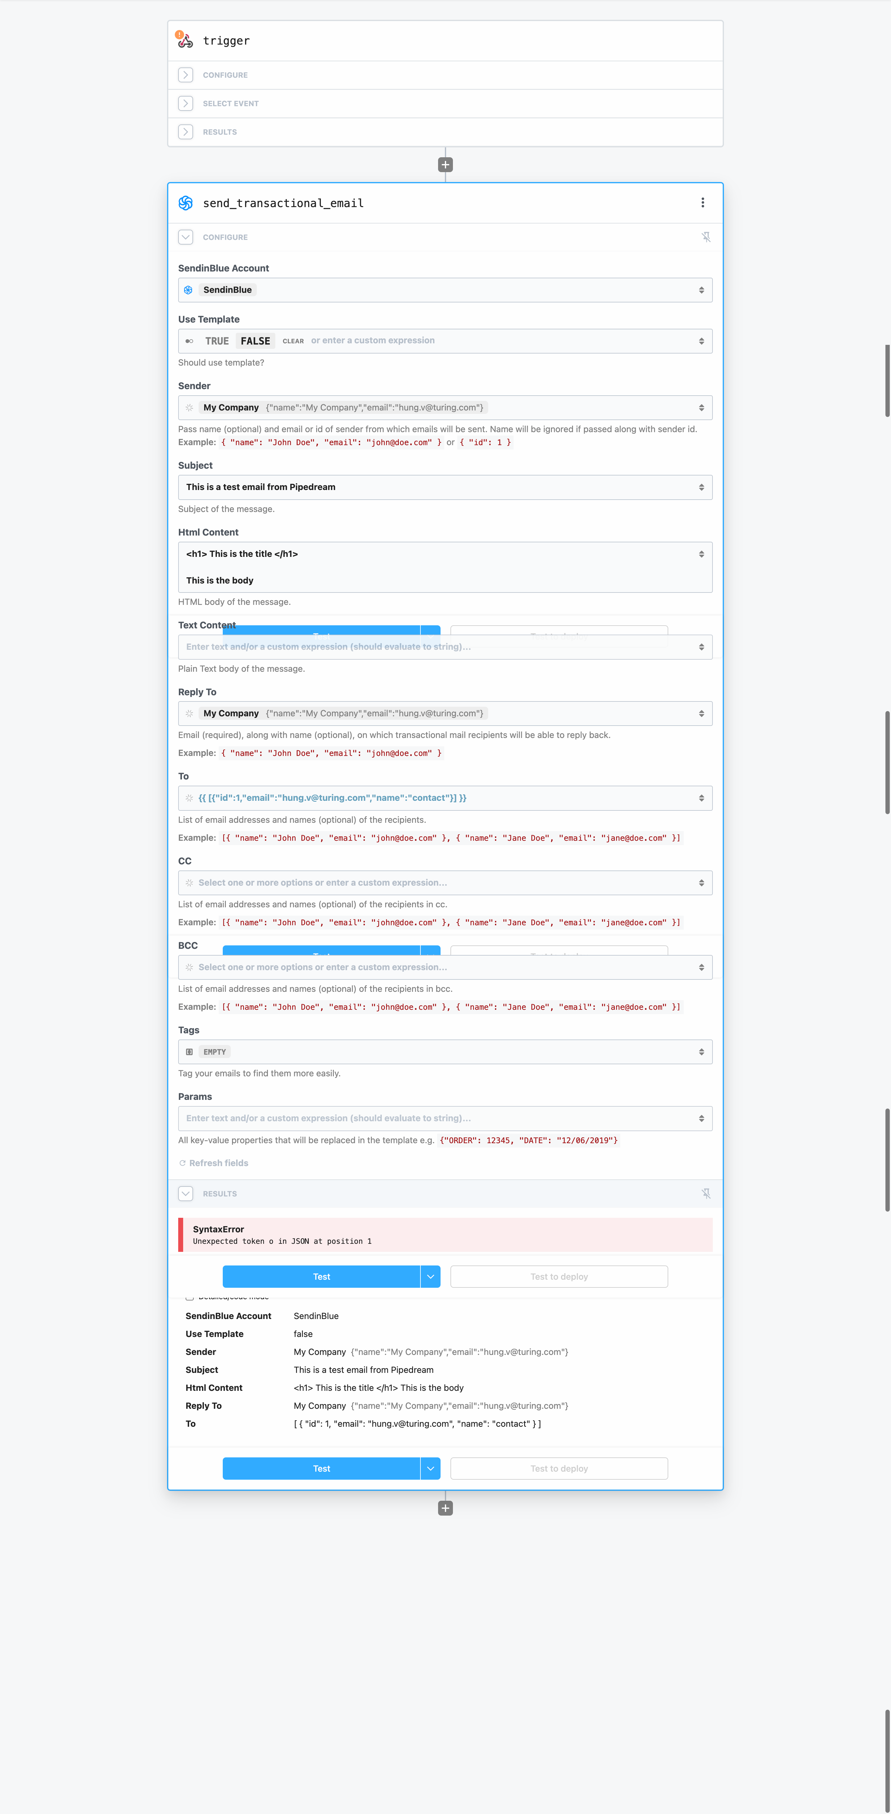Set Use Template to TRUE
This screenshot has width=891, height=1814.
point(217,341)
